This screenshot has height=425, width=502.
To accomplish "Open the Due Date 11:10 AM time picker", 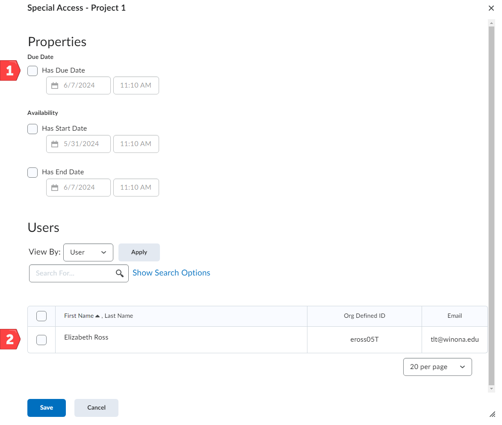I will click(136, 85).
